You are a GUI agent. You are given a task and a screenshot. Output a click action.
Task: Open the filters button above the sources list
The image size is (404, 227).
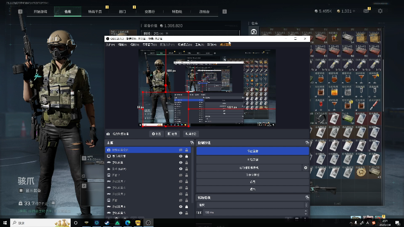pyautogui.click(x=172, y=134)
